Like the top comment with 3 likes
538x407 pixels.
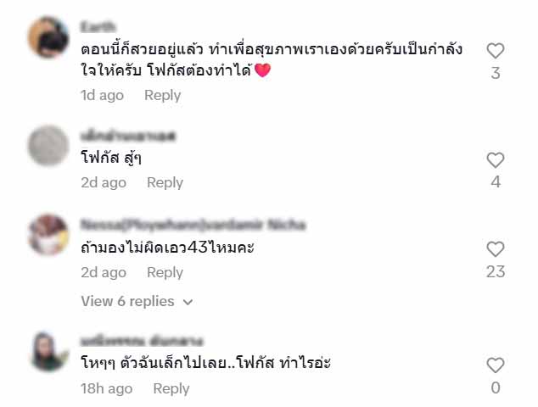pyautogui.click(x=495, y=51)
